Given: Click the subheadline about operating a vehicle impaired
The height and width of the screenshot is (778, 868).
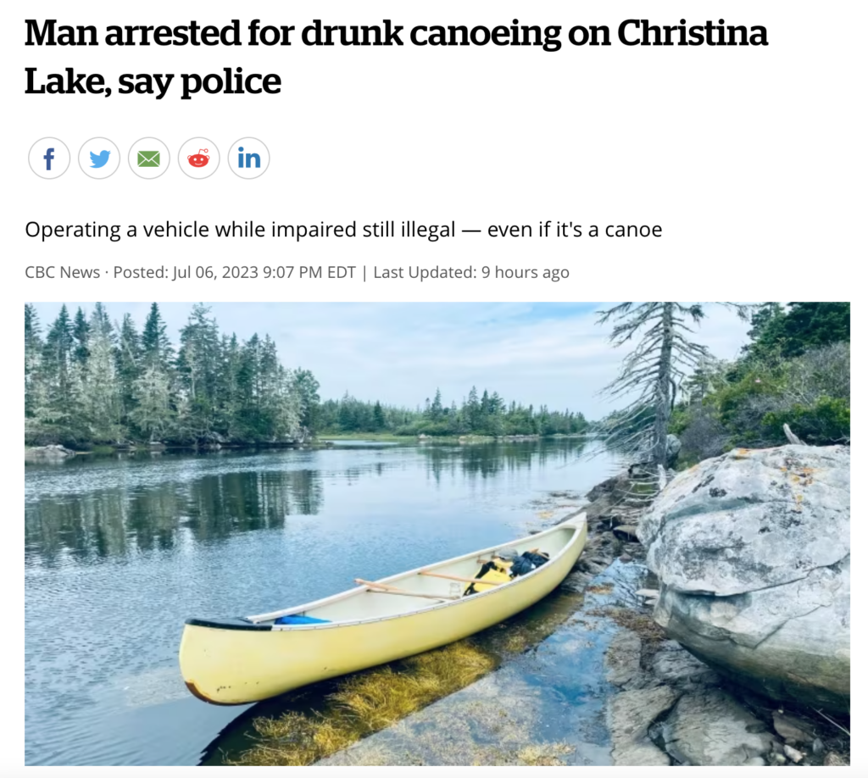Looking at the screenshot, I should (343, 229).
